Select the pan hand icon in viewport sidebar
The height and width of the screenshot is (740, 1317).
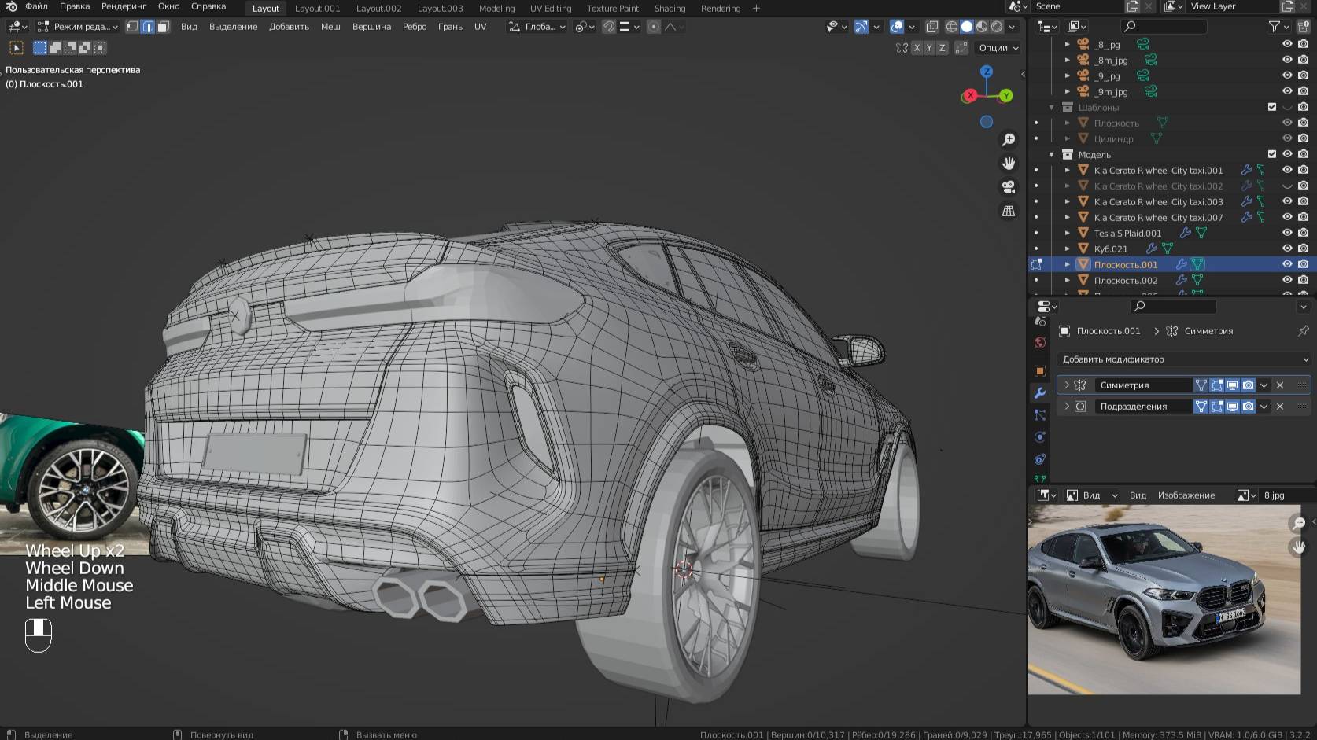[1009, 163]
